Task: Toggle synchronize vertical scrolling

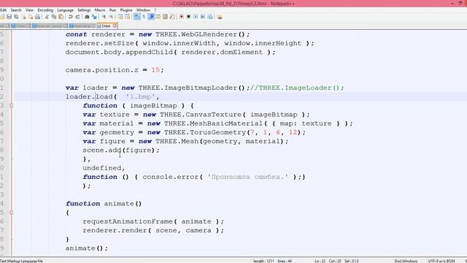Action: pos(120,17)
